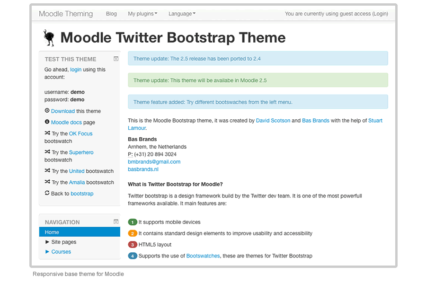The height and width of the screenshot is (284, 426).
Task: Follow the David Scotson link
Action: click(x=273, y=121)
